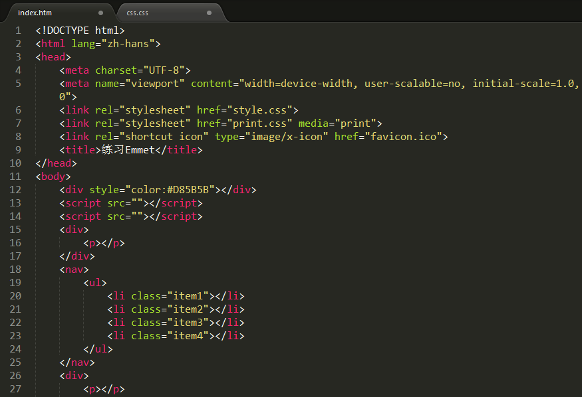The image size is (582, 397).
Task: Close css.css tab via its unsaved dot
Action: 209,13
